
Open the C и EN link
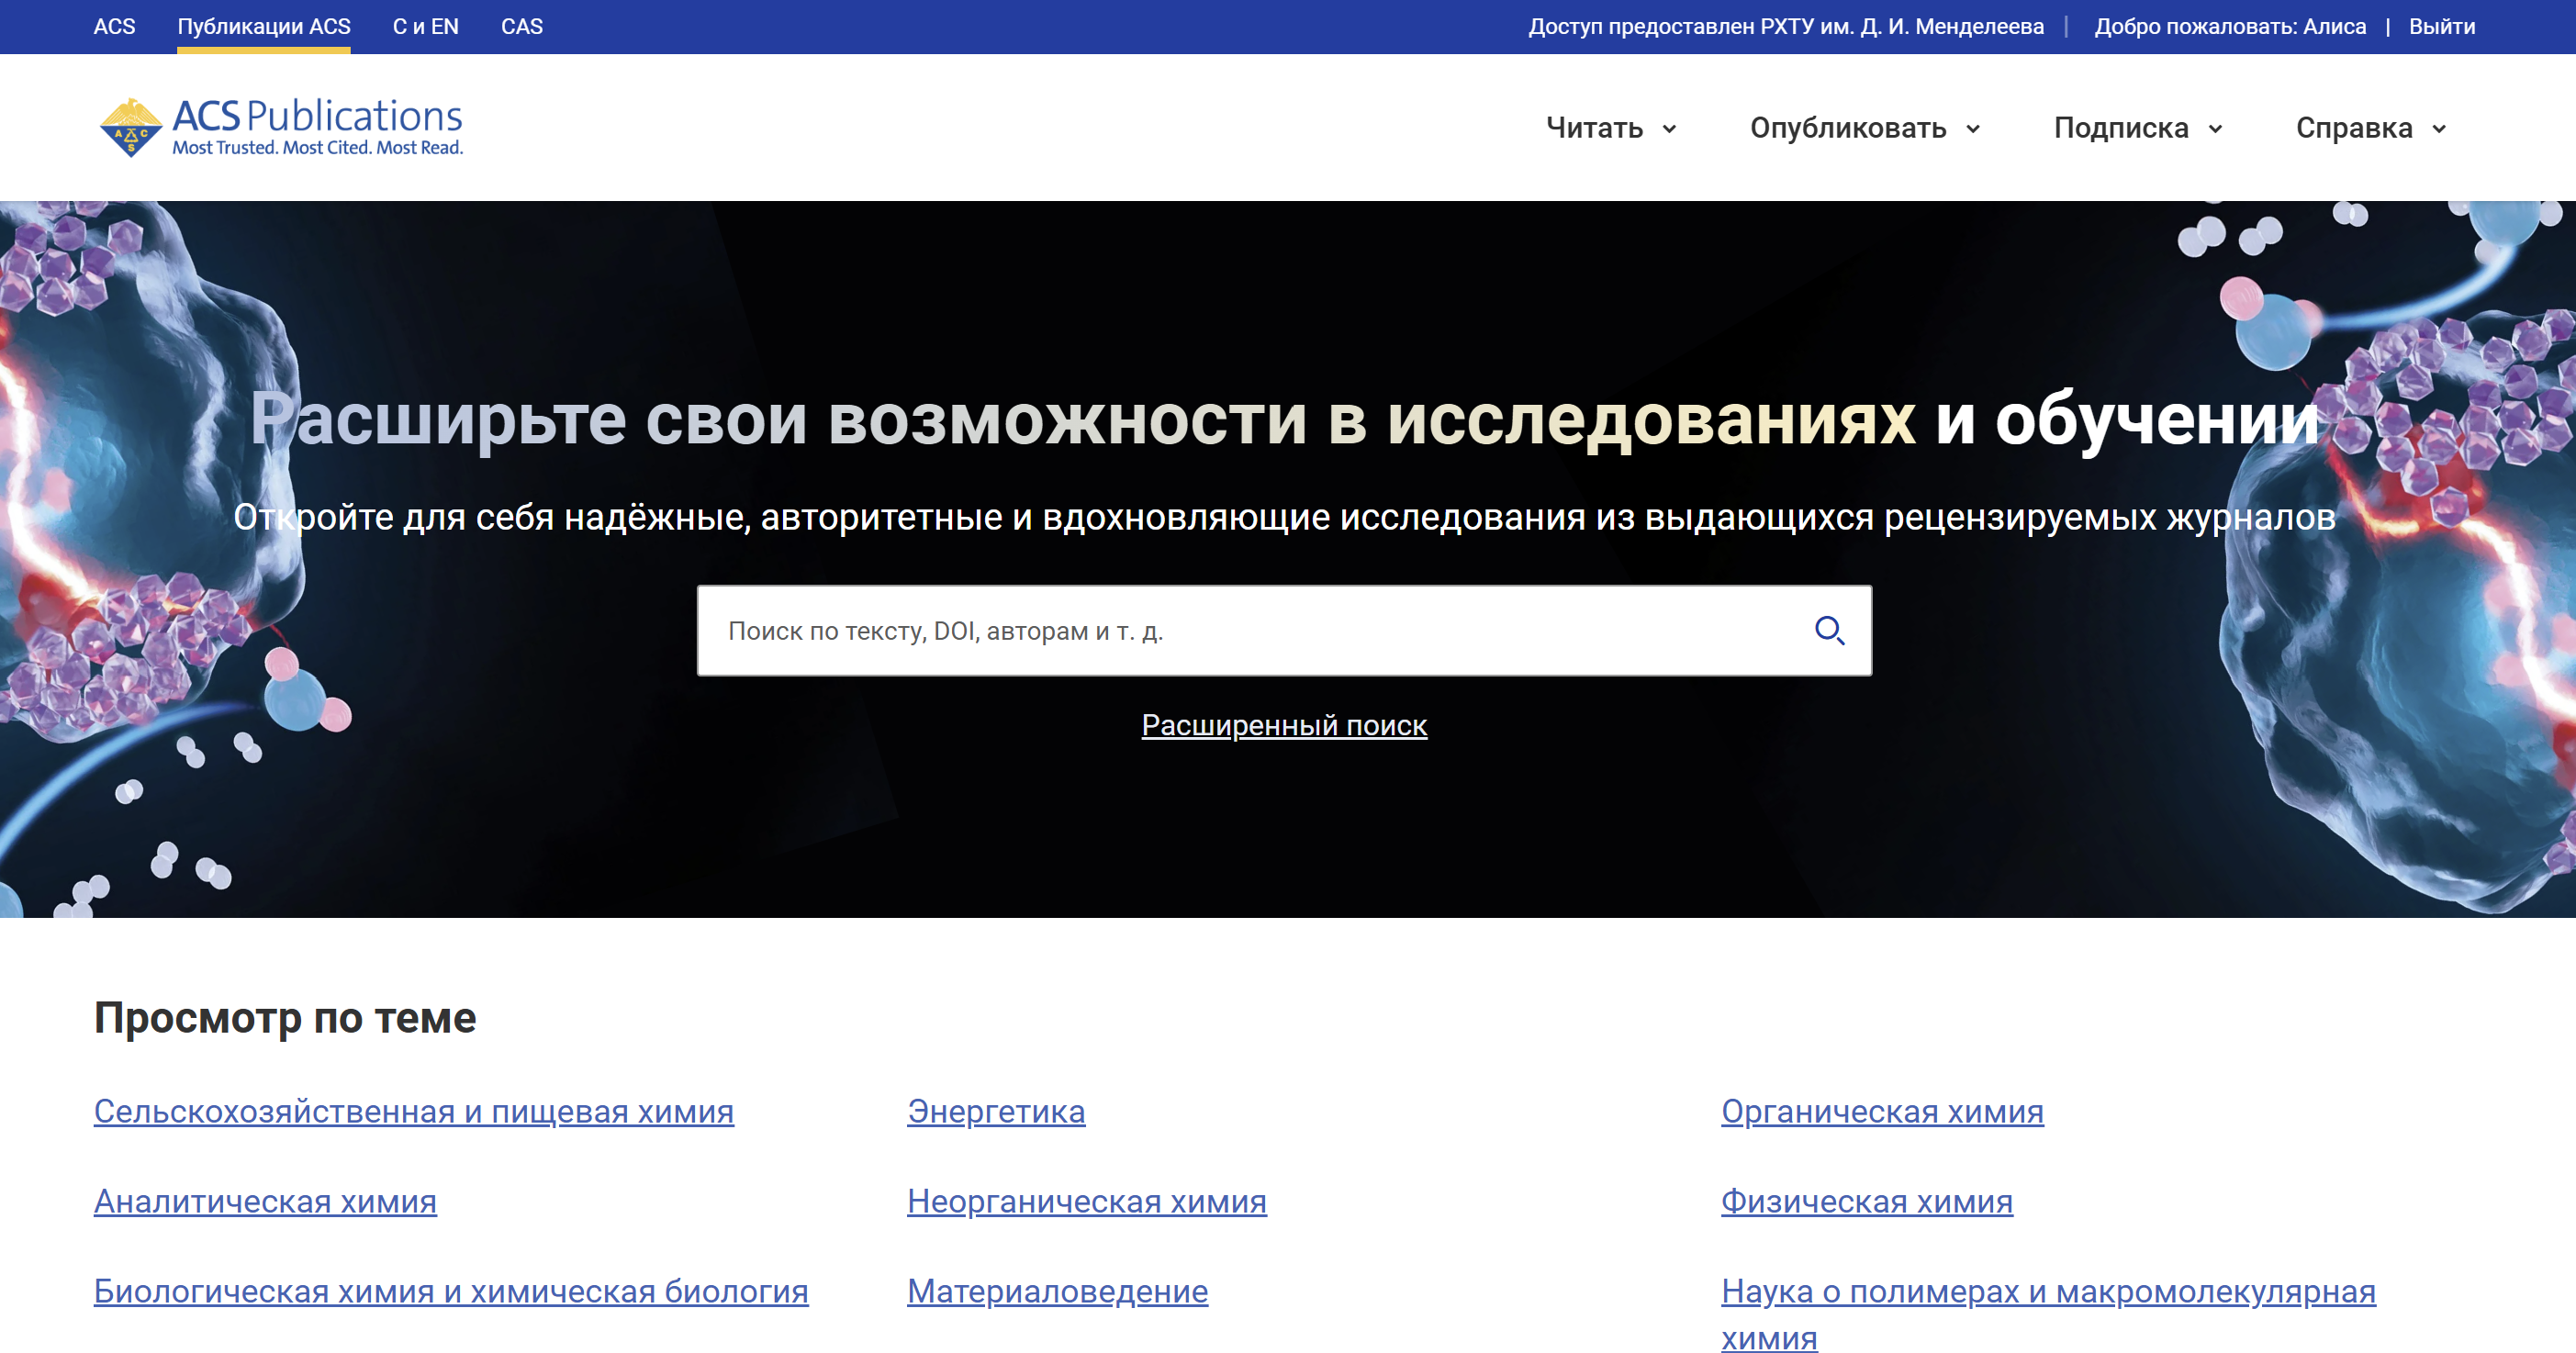425,27
